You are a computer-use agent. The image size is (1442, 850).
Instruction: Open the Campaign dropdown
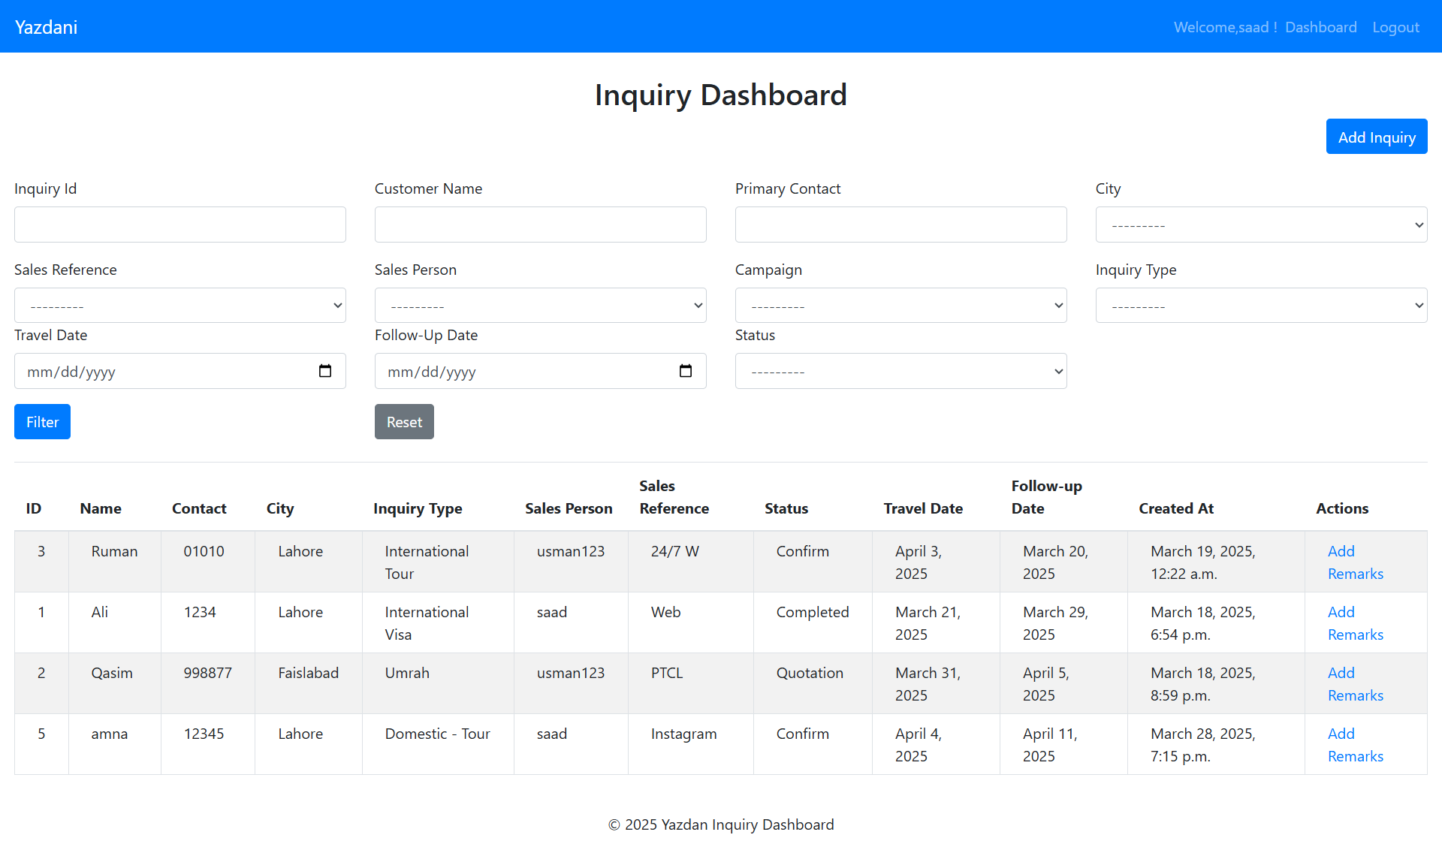900,306
